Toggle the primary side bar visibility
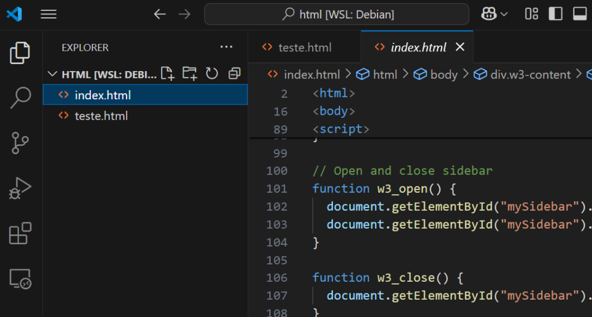592x317 pixels. (556, 14)
